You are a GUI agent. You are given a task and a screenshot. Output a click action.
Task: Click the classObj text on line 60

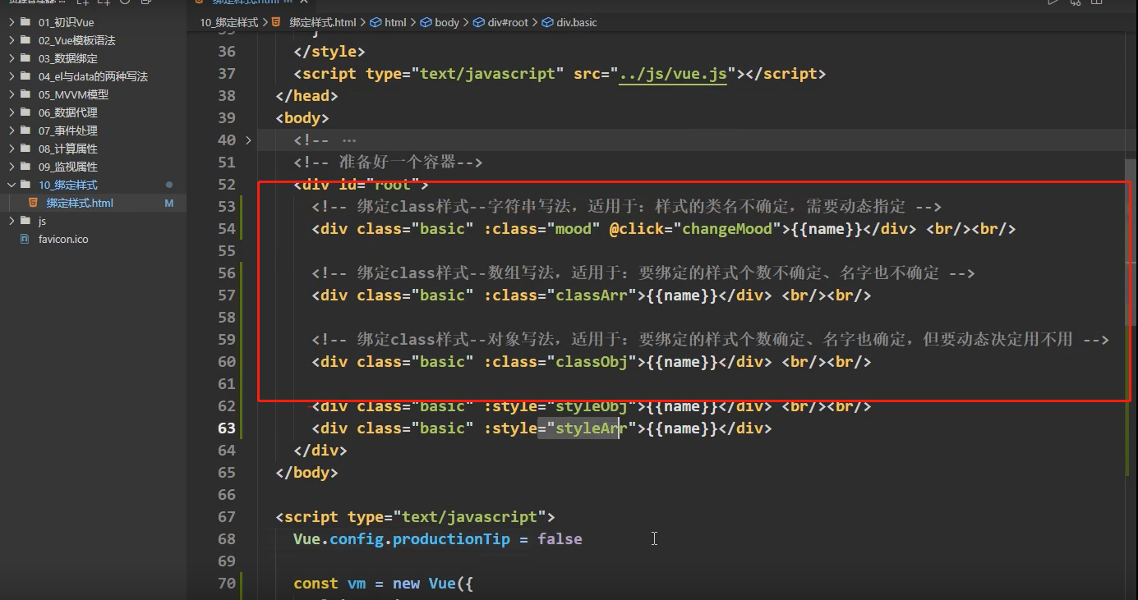click(592, 362)
